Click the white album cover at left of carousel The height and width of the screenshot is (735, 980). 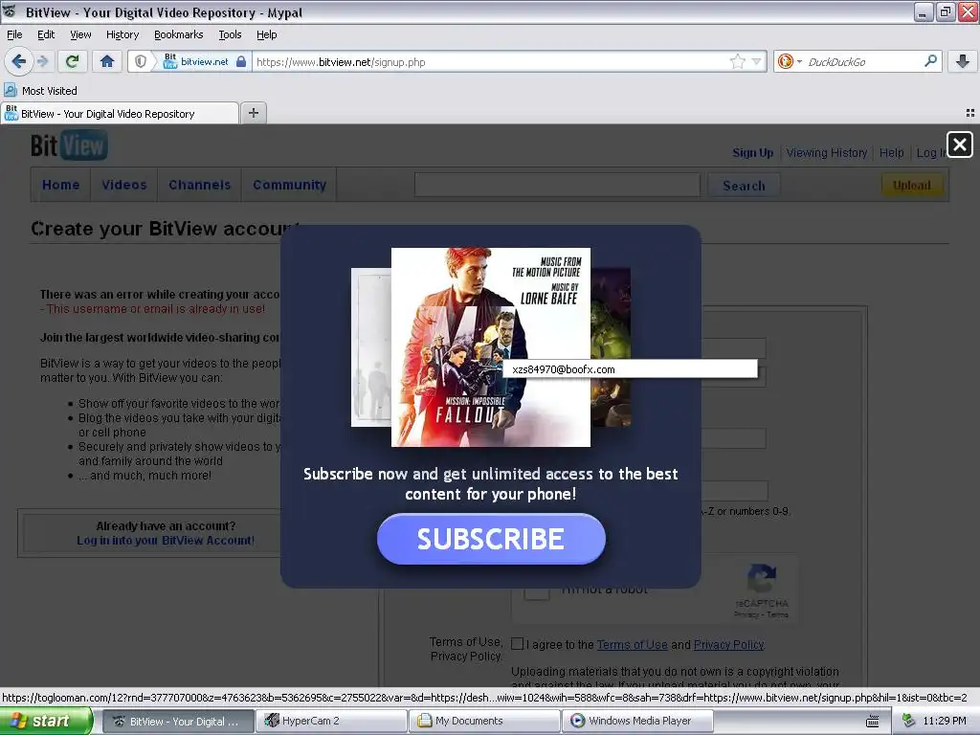[371, 346]
